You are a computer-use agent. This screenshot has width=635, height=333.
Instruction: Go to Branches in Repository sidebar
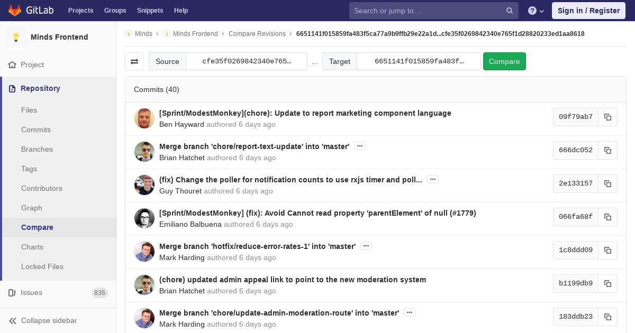37,149
